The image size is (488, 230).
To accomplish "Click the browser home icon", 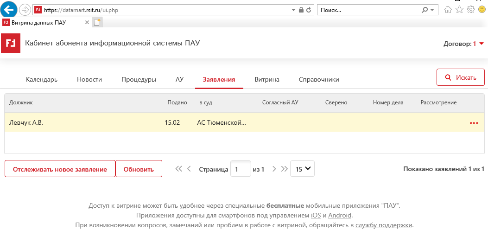I will 448,10.
